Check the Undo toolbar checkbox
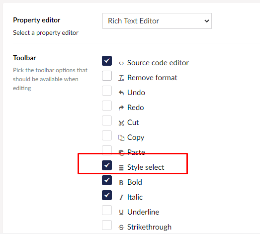Viewport: 260px width, 238px height. tap(107, 91)
